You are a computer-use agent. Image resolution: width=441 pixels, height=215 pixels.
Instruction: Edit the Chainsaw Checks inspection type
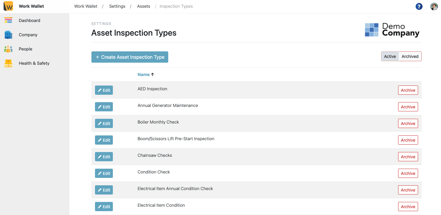pyautogui.click(x=104, y=157)
